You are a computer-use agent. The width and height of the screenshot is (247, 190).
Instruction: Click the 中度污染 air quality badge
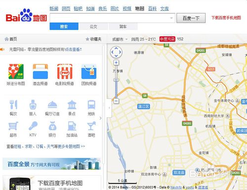pyautogui.click(x=167, y=39)
